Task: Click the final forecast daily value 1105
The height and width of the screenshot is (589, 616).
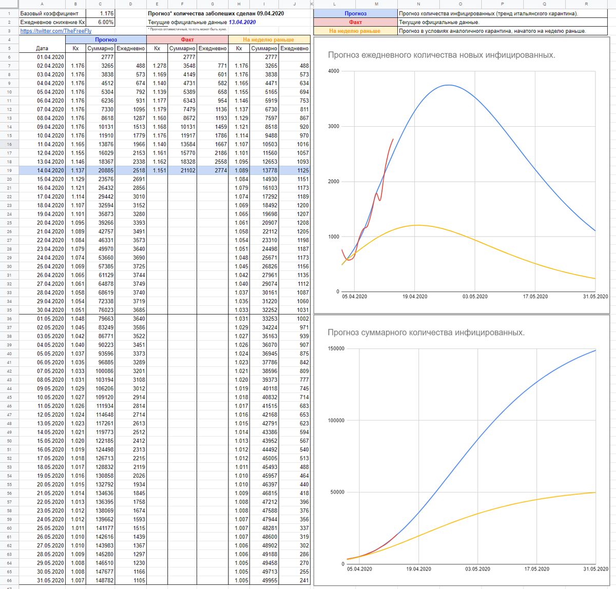Action: pos(131,580)
